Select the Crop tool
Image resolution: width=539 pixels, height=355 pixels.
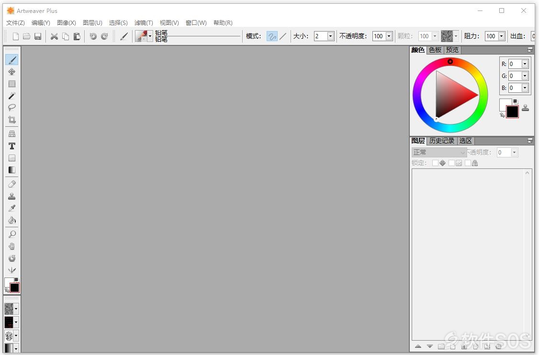pyautogui.click(x=12, y=120)
